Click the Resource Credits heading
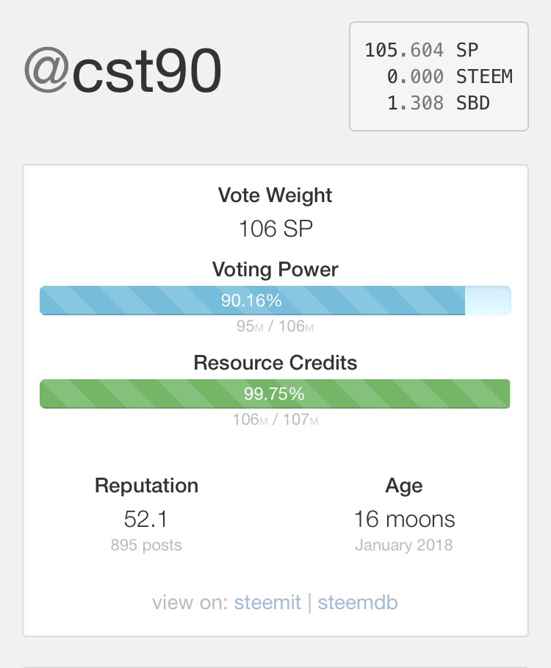This screenshot has width=551, height=668. click(275, 362)
